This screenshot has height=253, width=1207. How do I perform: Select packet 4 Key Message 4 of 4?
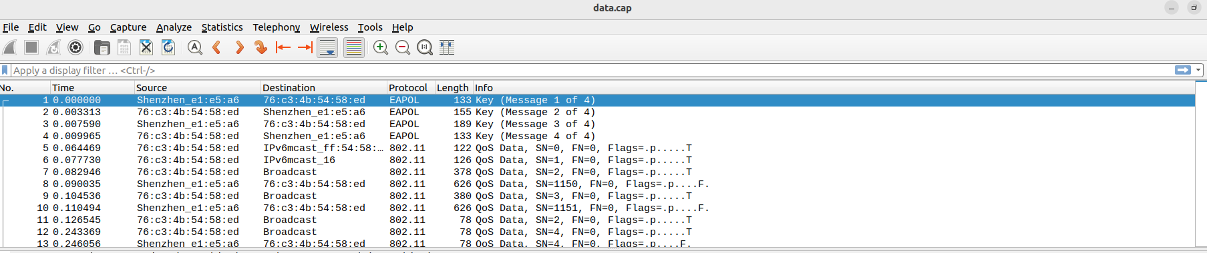point(598,136)
